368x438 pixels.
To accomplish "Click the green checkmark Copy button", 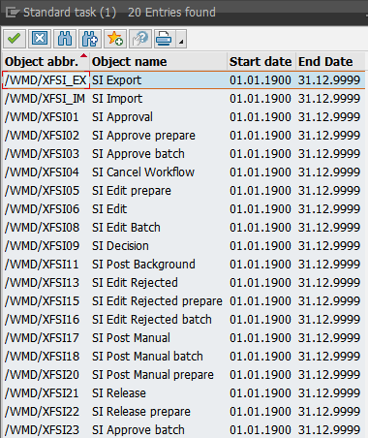I will tap(15, 39).
